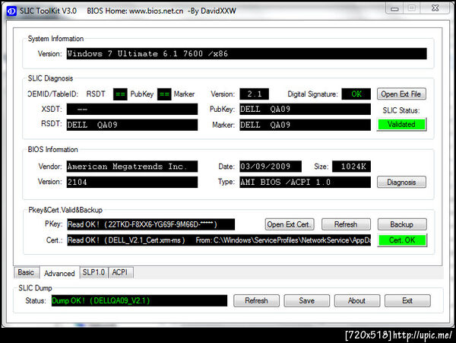Click the Exit button
Screen dimensions: 456x343
tap(407, 300)
